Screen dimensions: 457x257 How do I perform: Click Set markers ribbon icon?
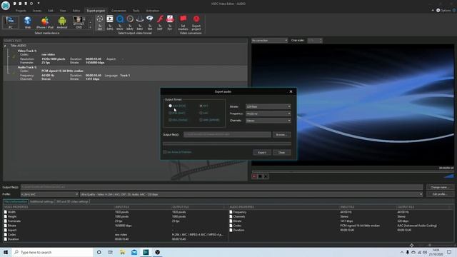pos(183,23)
